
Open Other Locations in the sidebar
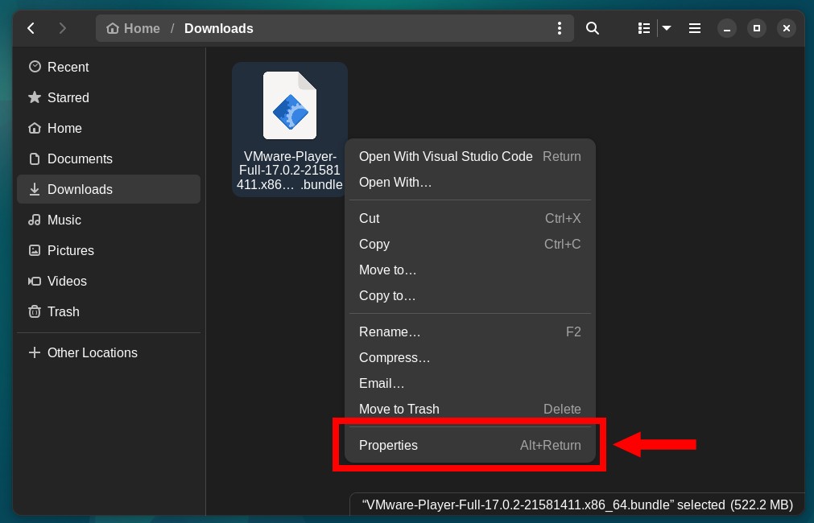click(109, 352)
